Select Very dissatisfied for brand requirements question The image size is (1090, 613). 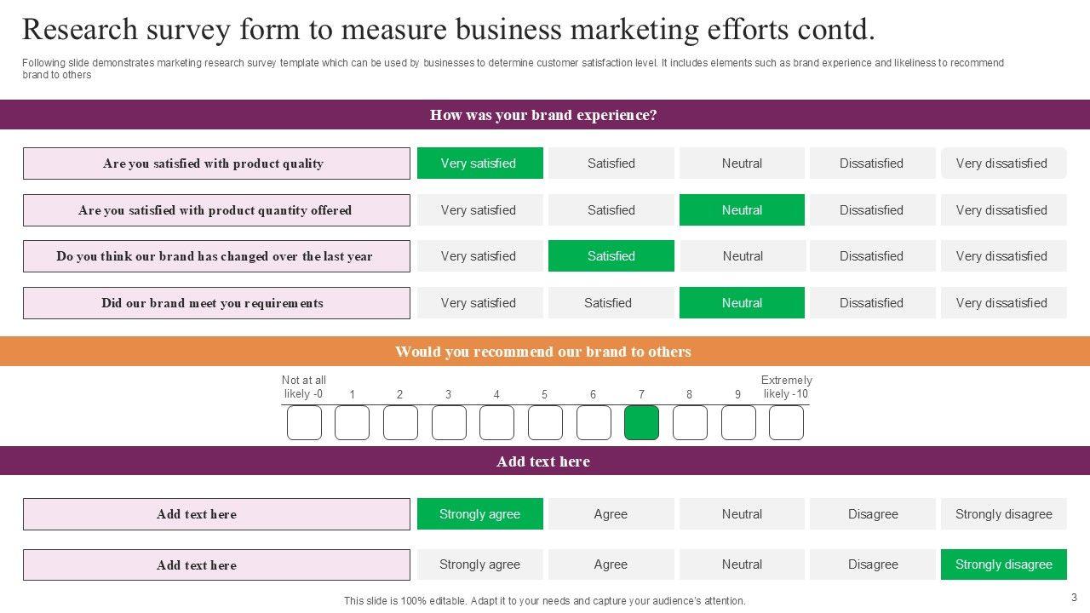pos(1003,303)
